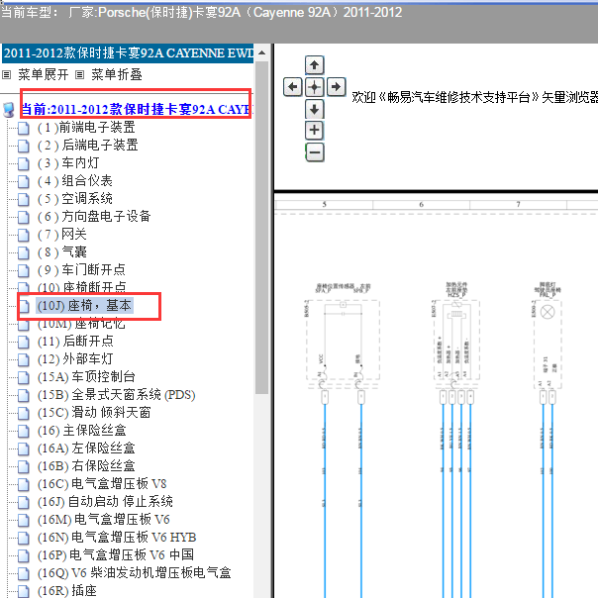Click the page icon beside (1)前端电子装置

[23, 128]
